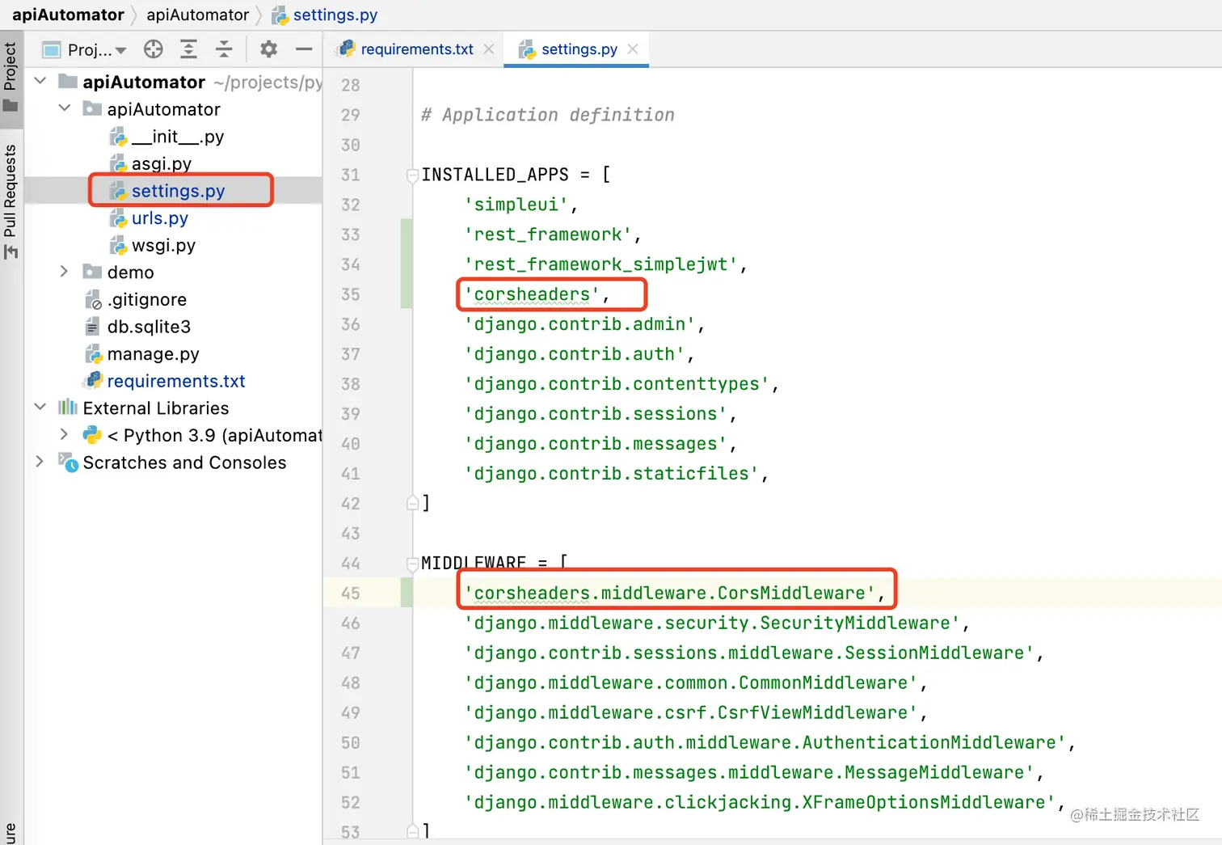This screenshot has height=845, width=1222.
Task: Click the settings.py breadcrumb
Action: click(x=325, y=15)
